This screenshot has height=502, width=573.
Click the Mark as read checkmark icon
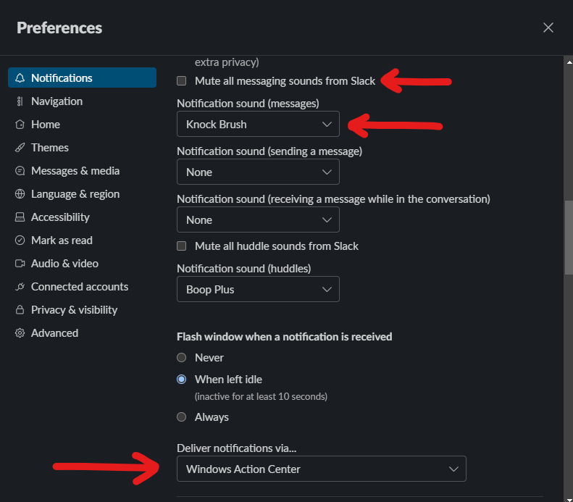coord(20,240)
